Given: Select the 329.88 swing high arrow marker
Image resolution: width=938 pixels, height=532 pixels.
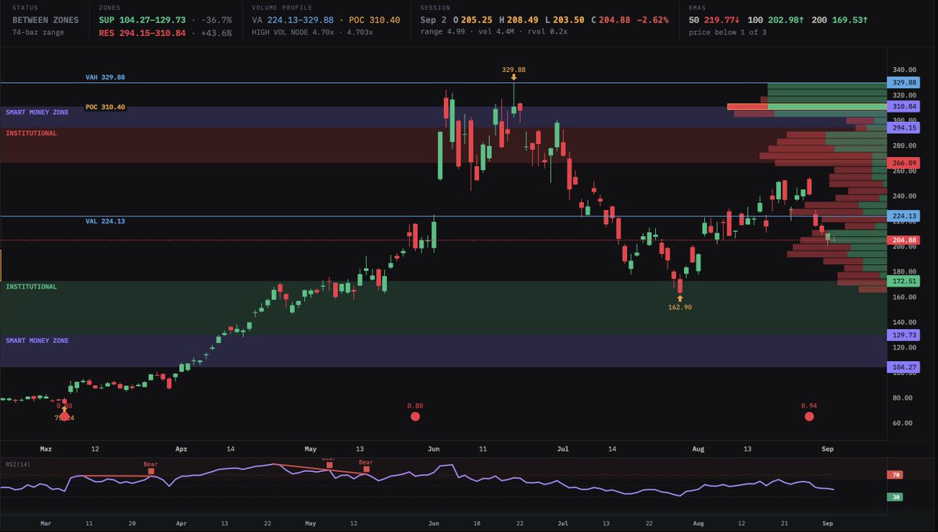Looking at the screenshot, I should tap(514, 77).
